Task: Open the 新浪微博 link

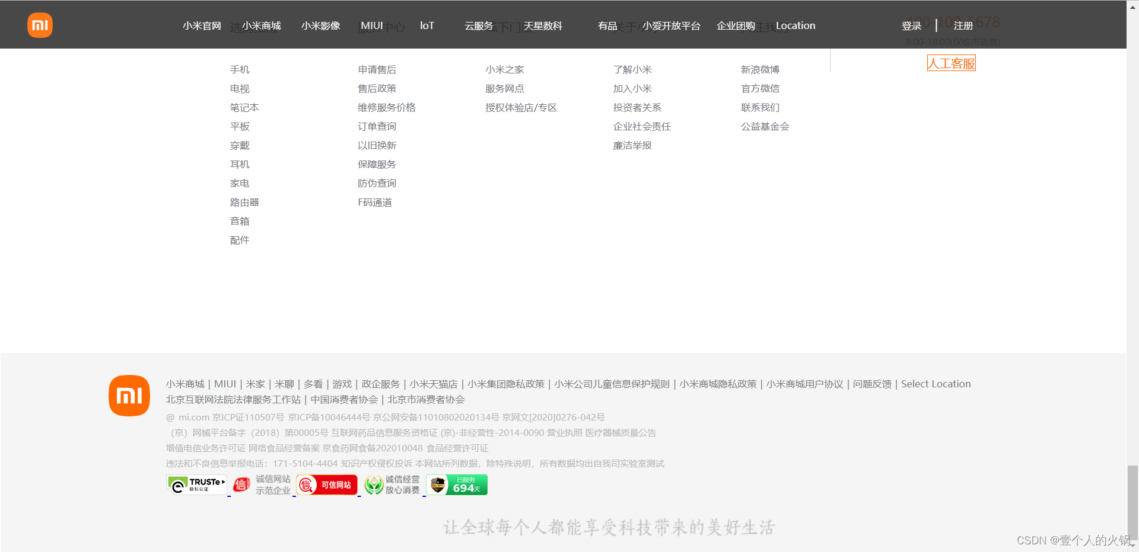Action: tap(761, 70)
